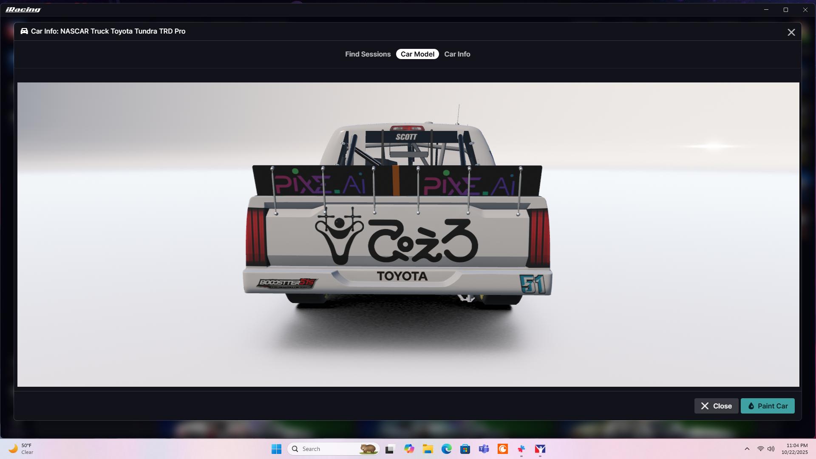
Task: Launch Copilot from the taskbar
Action: point(409,449)
